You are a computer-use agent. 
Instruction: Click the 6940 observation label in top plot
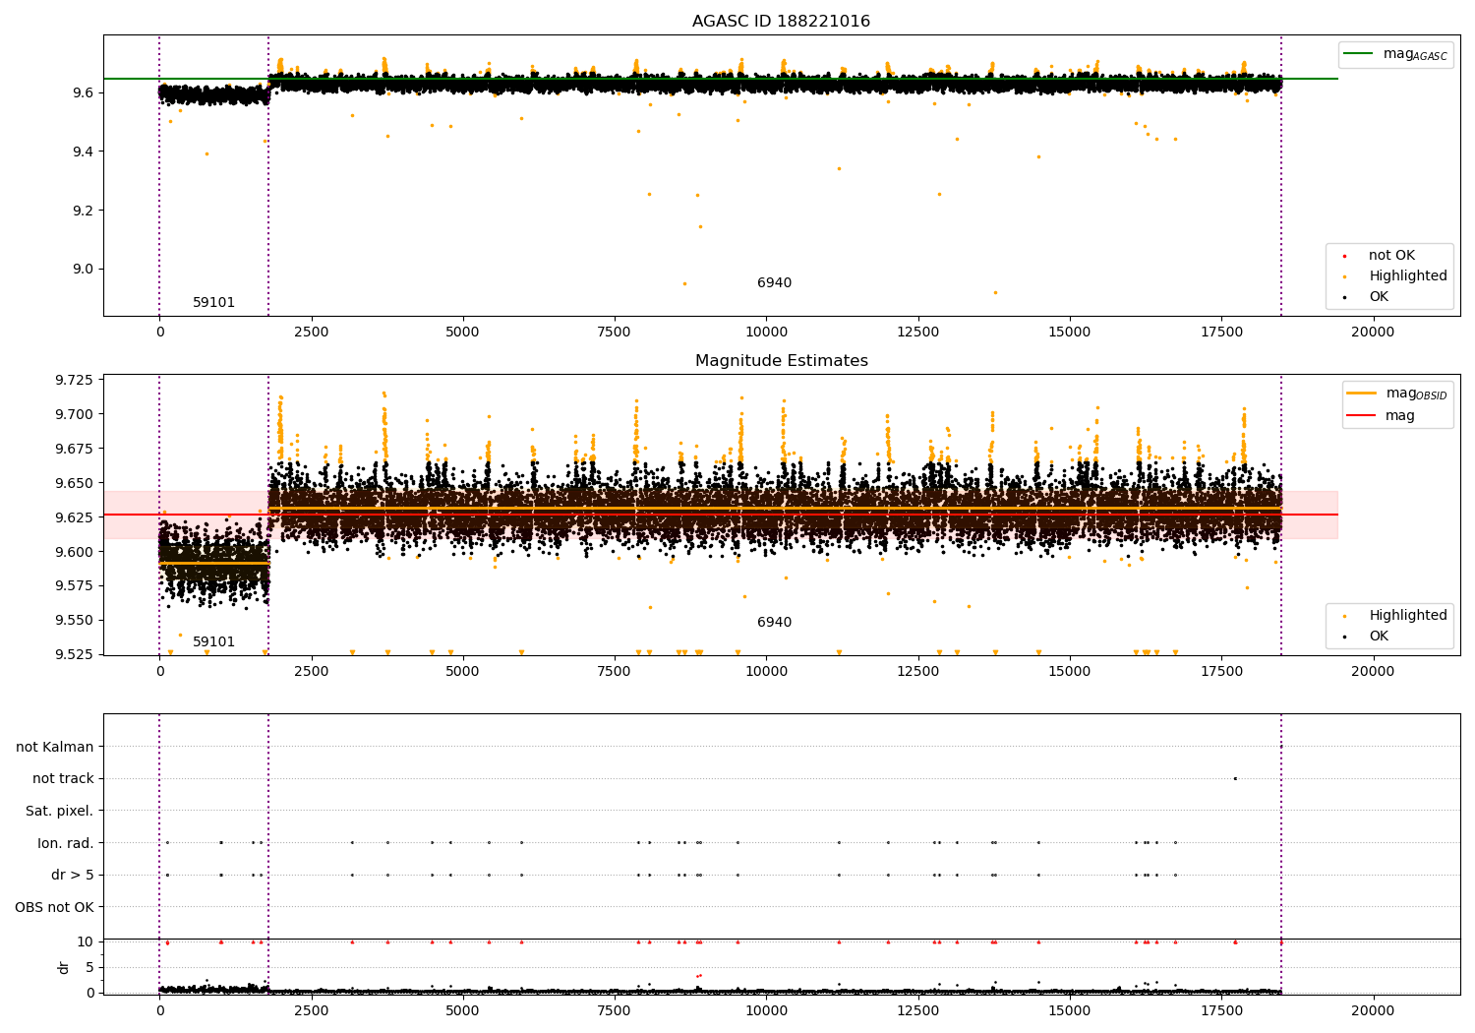click(774, 283)
